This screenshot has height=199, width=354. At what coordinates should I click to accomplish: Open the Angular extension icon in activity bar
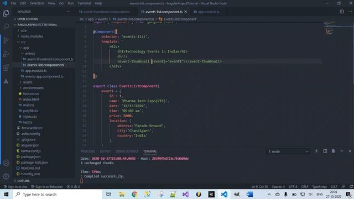click(6, 81)
